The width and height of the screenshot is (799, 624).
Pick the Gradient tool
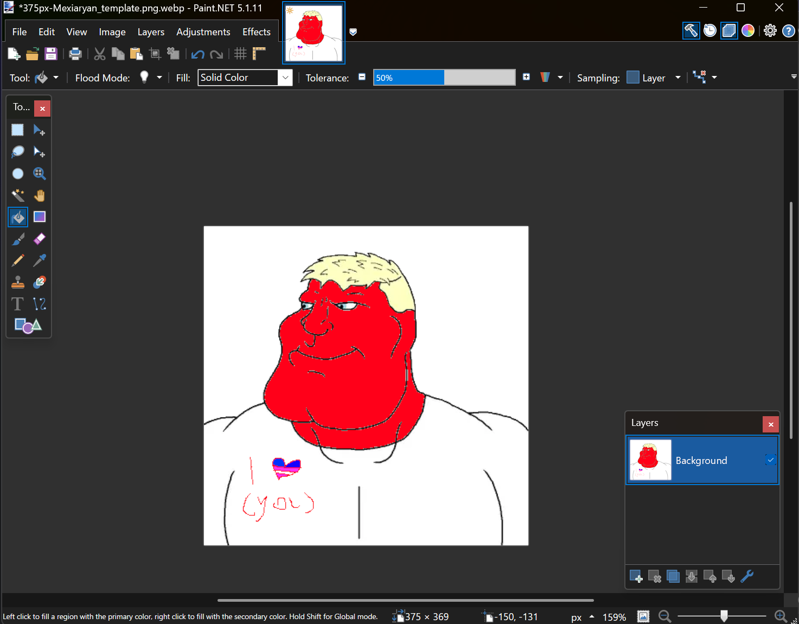click(x=40, y=217)
